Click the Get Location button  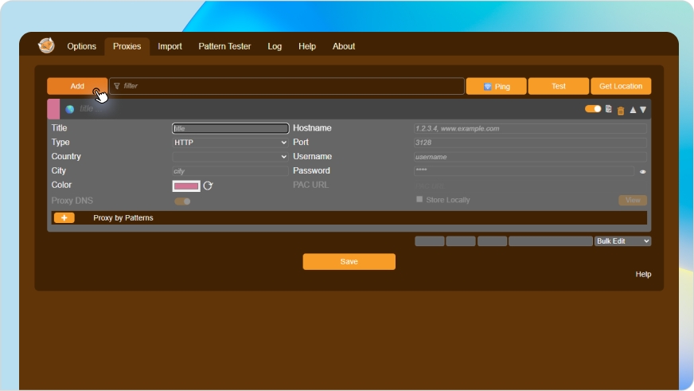point(621,86)
